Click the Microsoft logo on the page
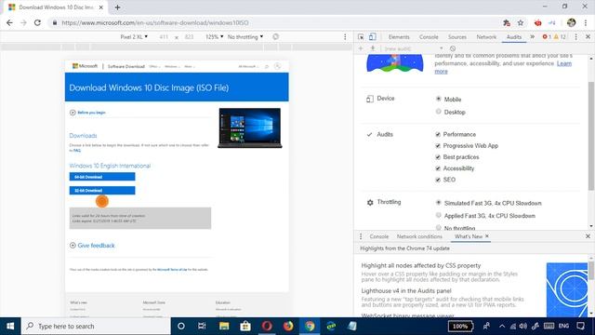 (85, 66)
